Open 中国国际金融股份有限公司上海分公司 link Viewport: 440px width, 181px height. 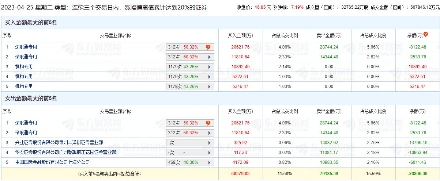(x=52, y=162)
